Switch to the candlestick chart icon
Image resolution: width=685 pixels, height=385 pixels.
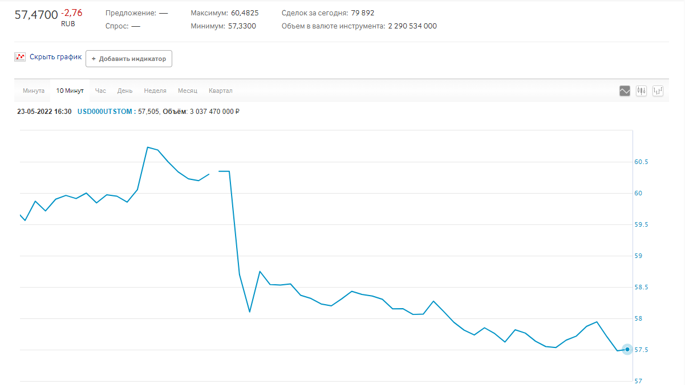pyautogui.click(x=641, y=91)
